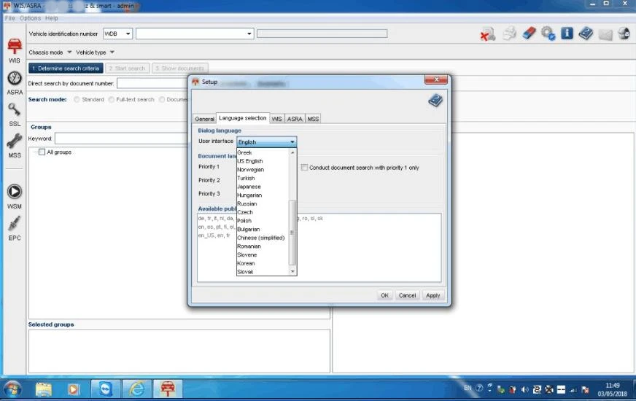This screenshot has height=401, width=636.
Task: Open the vehicle identification number combo box
Action: click(x=195, y=34)
